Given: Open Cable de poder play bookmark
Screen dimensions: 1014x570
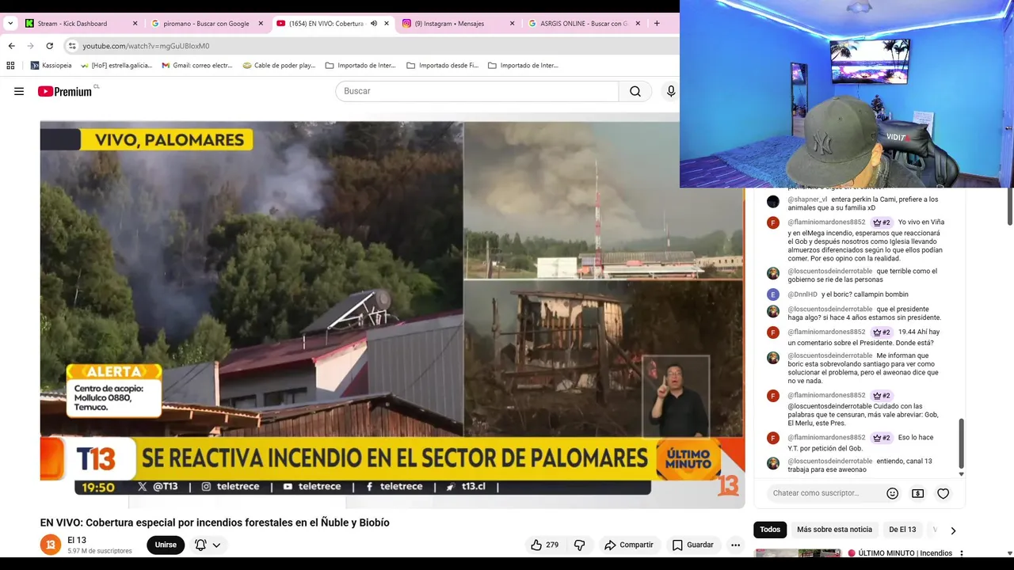Looking at the screenshot, I should click(x=279, y=66).
